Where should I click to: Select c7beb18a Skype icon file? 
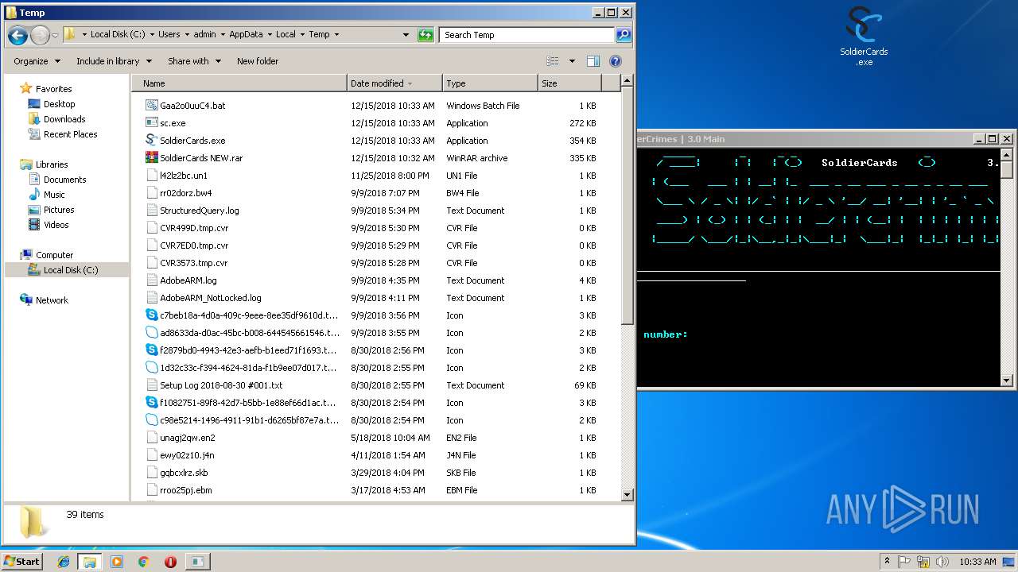click(153, 315)
